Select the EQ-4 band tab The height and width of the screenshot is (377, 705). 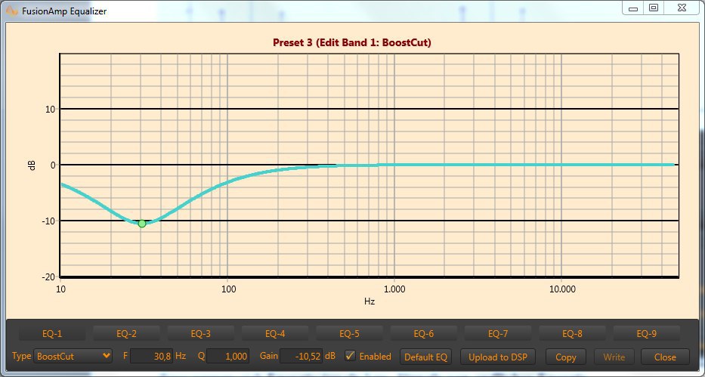click(x=275, y=334)
